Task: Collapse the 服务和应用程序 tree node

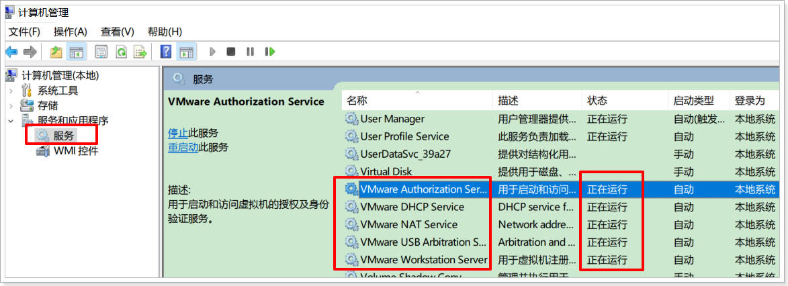Action: 11,121
